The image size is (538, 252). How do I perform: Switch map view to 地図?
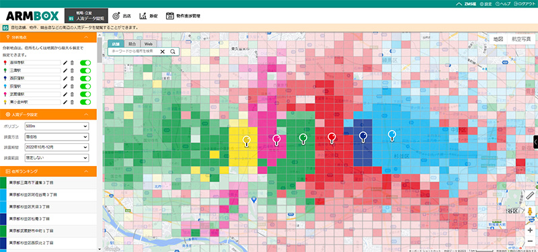[x=498, y=39]
